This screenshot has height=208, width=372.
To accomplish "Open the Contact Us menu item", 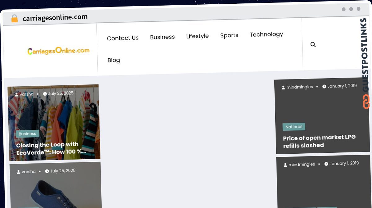I will 123,38.
